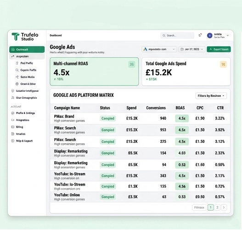Expand the user profile chevron
Screen dimensions: 242x230
[228, 35]
